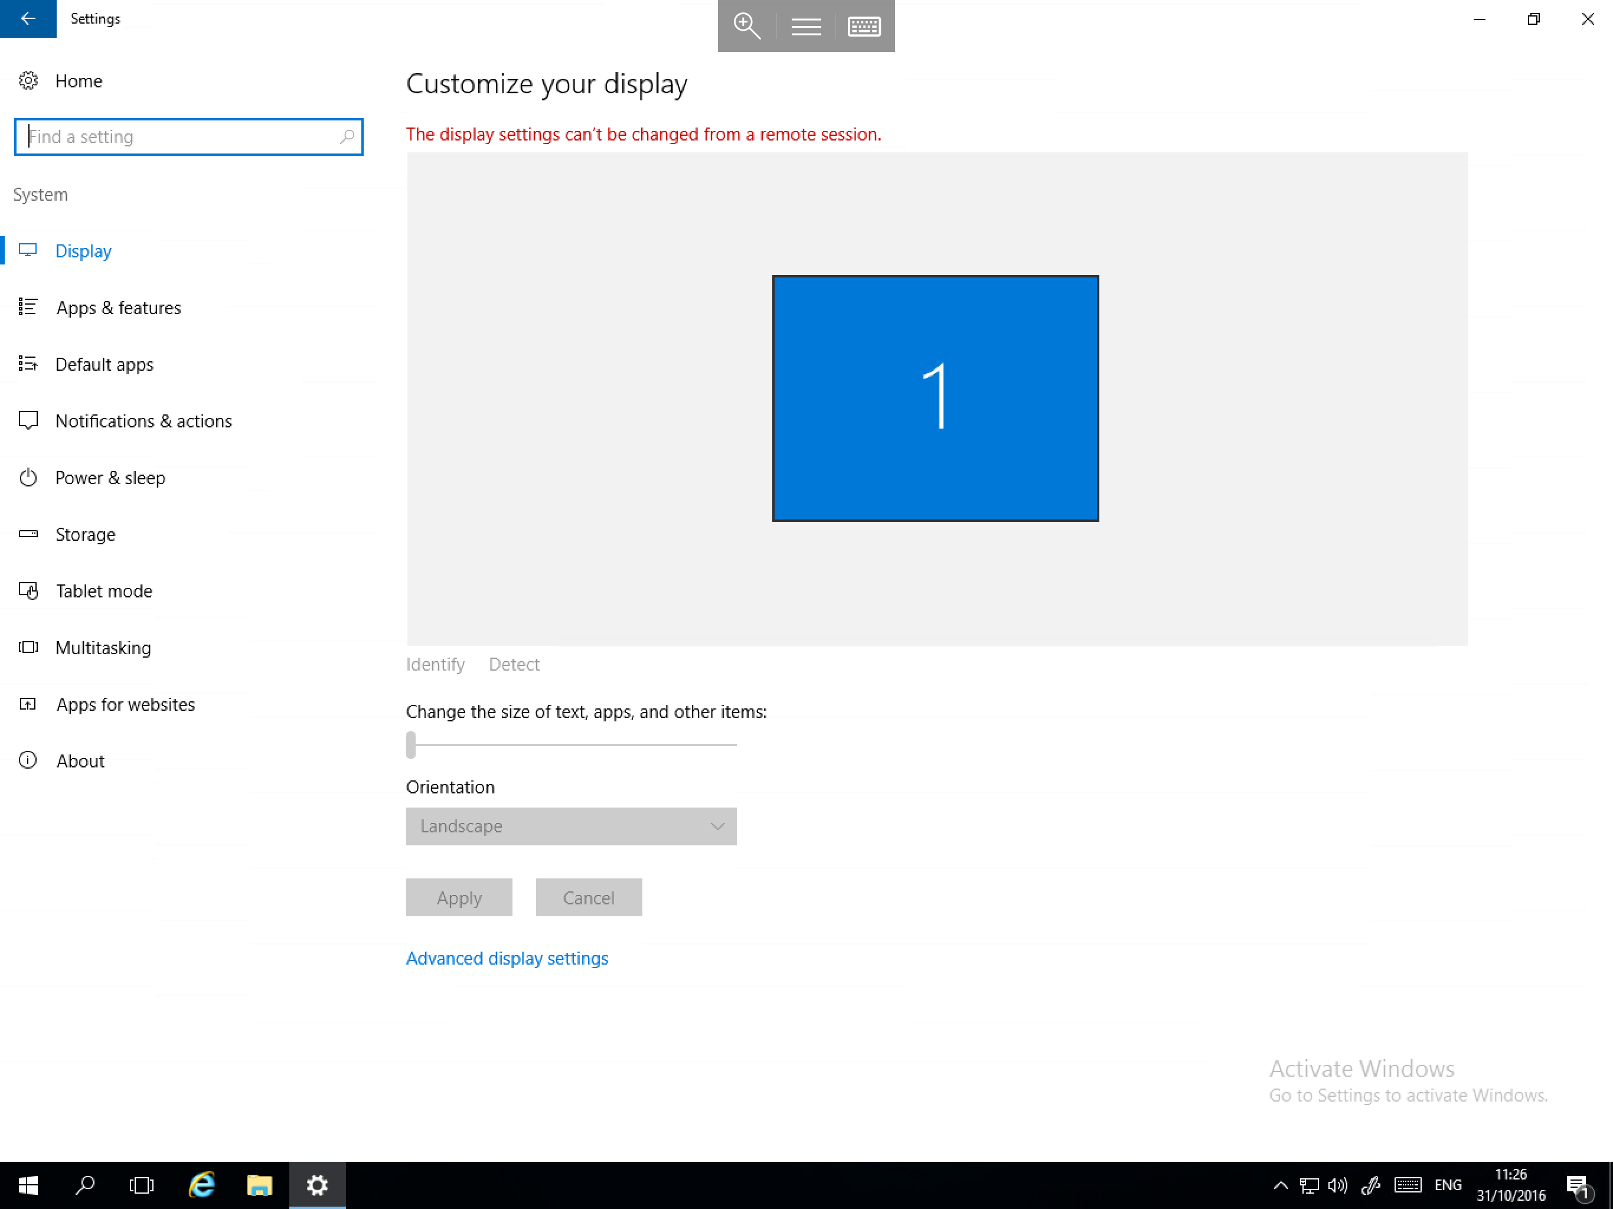Go back using the Settings back arrow

[28, 18]
